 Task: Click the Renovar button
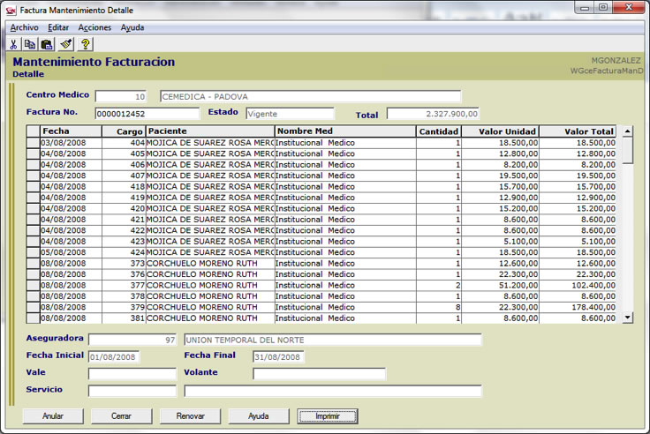(x=190, y=416)
